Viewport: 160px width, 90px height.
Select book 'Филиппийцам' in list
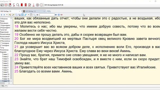5,34
